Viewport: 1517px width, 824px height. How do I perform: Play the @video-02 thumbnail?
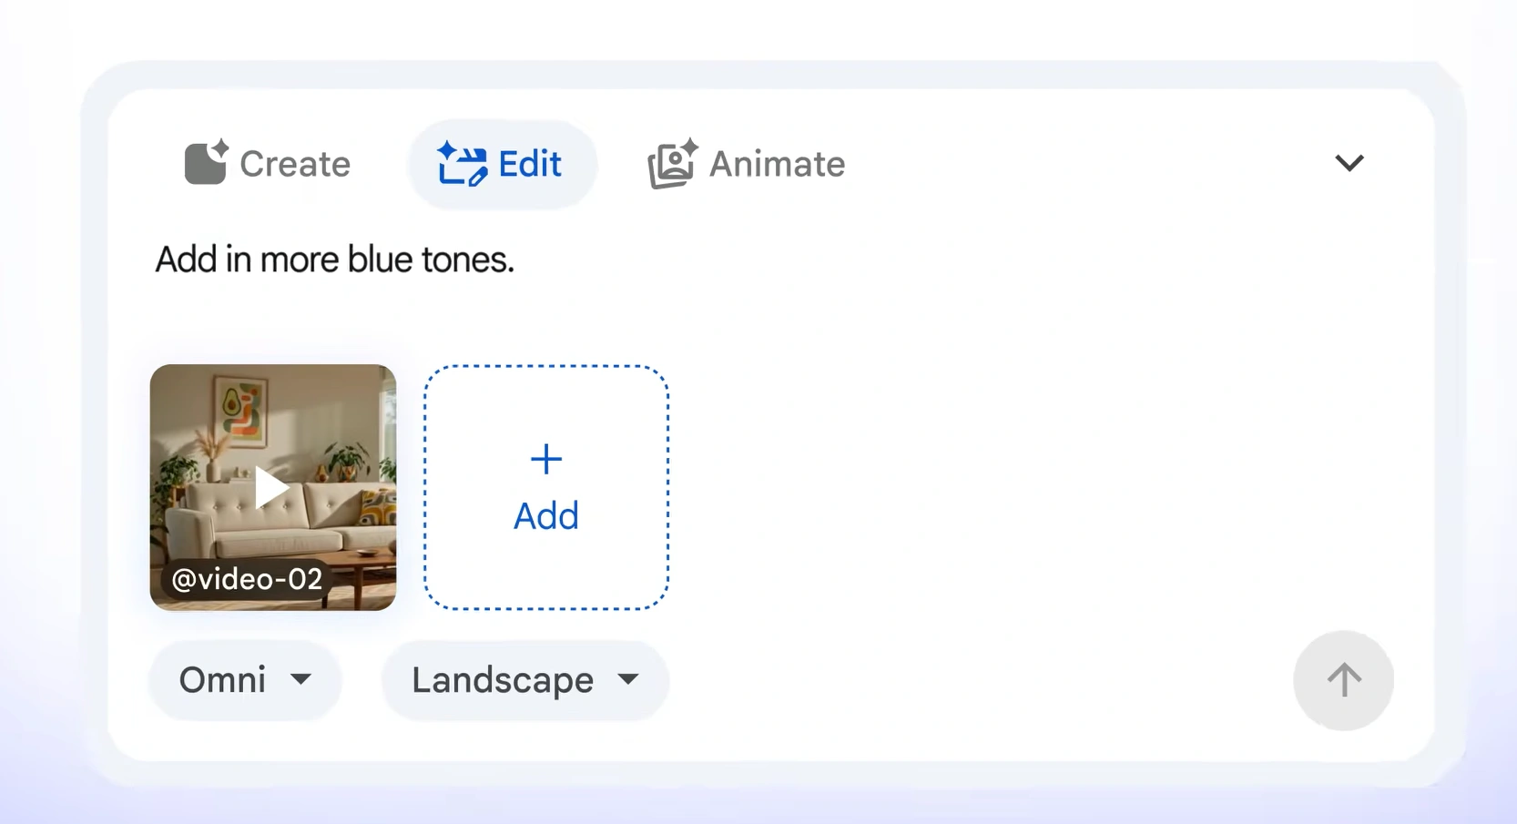(272, 487)
